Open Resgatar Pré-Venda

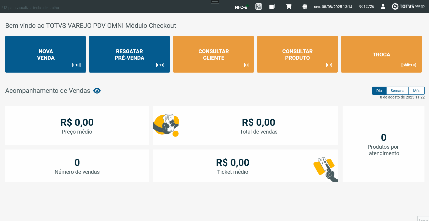pyautogui.click(x=129, y=54)
